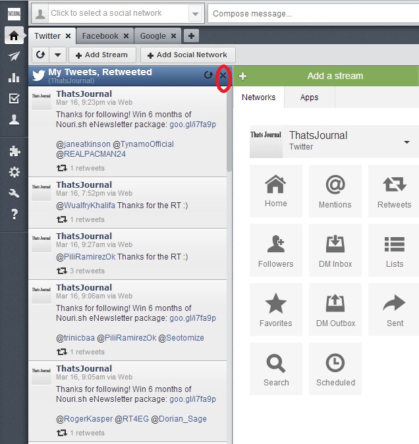Open the Tools wrench icon
The height and width of the screenshot is (444, 419).
click(x=14, y=193)
